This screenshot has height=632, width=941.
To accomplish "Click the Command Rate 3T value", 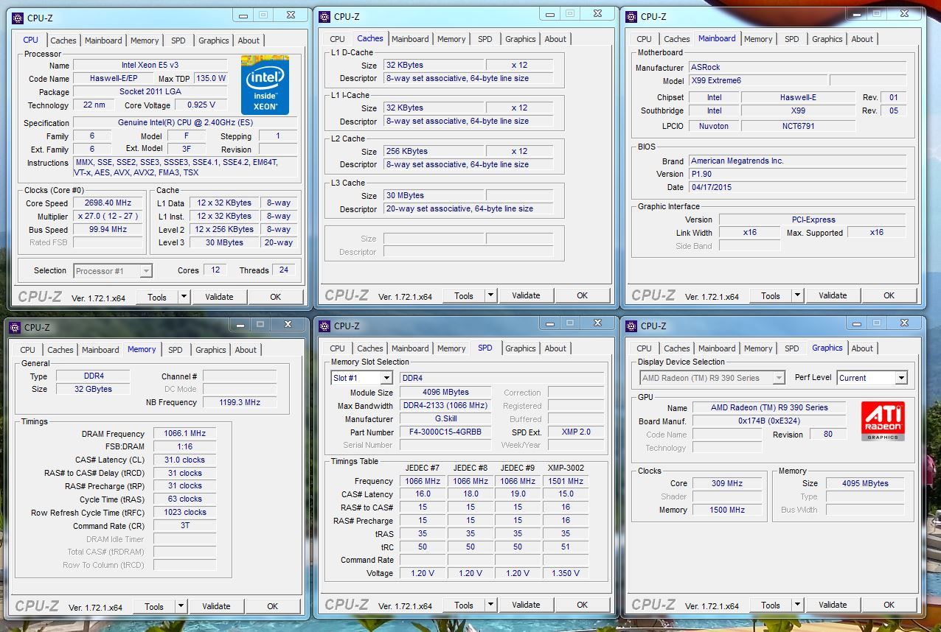I will point(184,526).
